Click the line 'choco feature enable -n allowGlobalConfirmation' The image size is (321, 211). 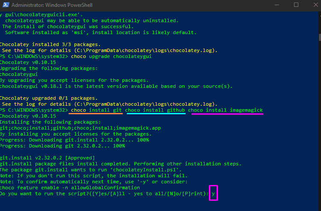(70, 188)
